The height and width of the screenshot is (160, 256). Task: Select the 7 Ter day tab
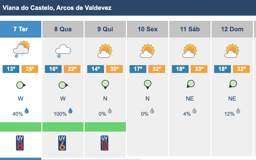click(x=21, y=29)
